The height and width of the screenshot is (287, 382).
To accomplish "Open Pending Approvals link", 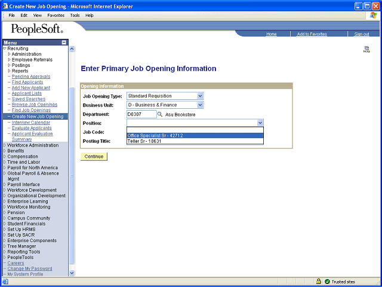I will point(31,77).
